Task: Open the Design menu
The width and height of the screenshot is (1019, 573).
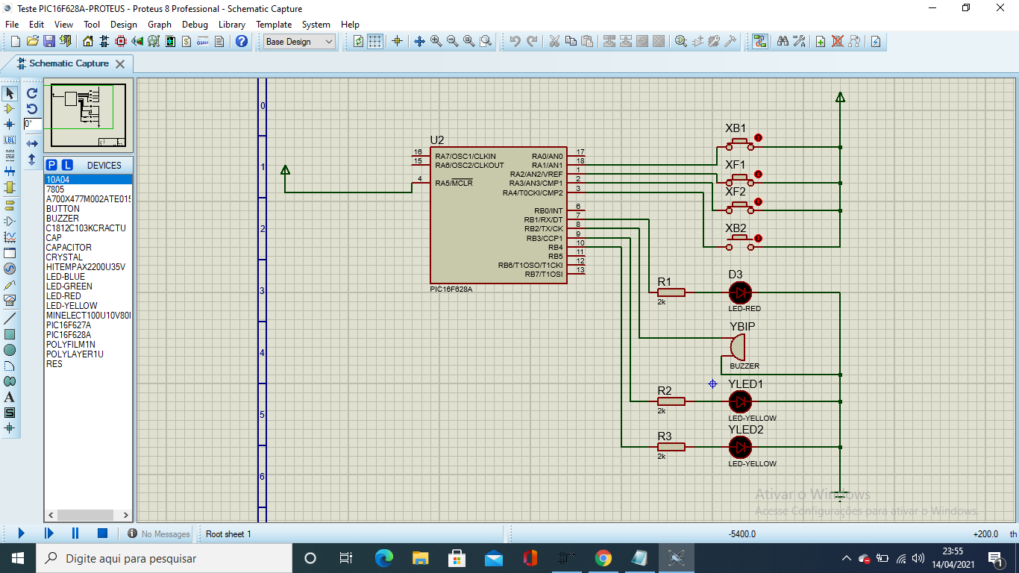Action: [x=124, y=25]
